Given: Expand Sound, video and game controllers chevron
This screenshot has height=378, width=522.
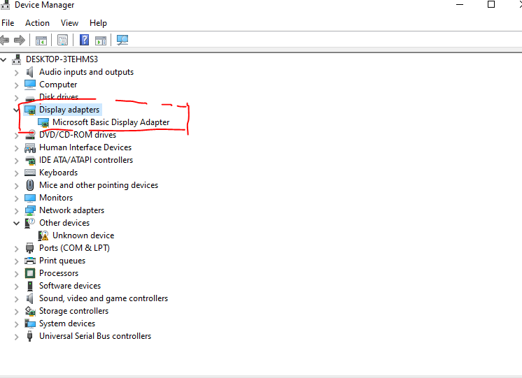Looking at the screenshot, I should [16, 299].
